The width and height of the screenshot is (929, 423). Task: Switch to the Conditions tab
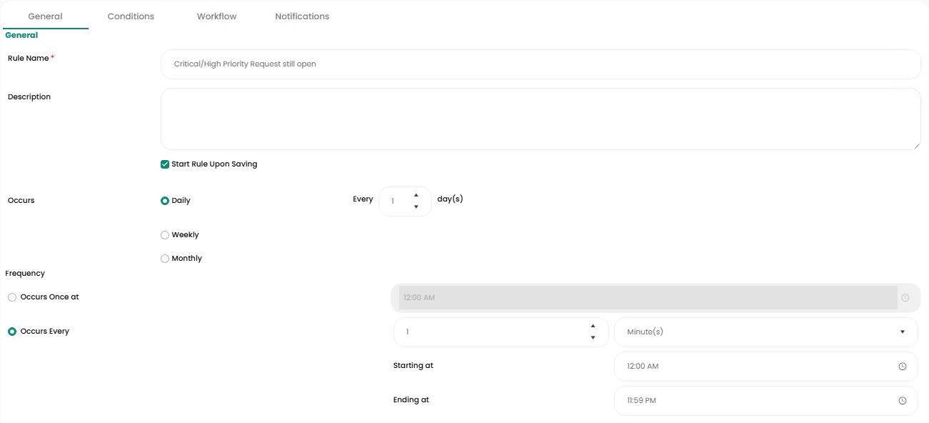click(x=131, y=16)
